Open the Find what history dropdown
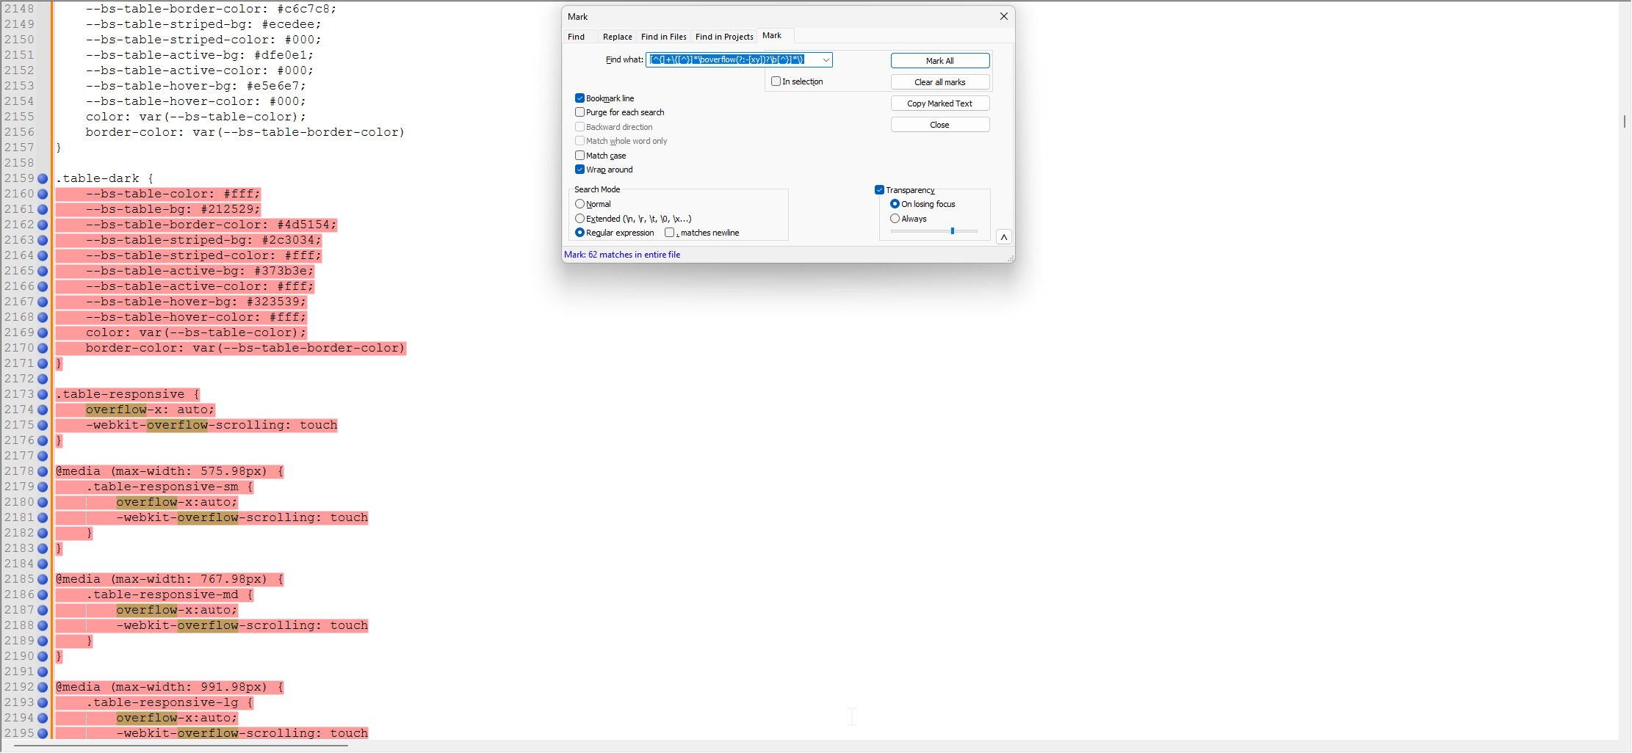1632x753 pixels. (x=826, y=60)
